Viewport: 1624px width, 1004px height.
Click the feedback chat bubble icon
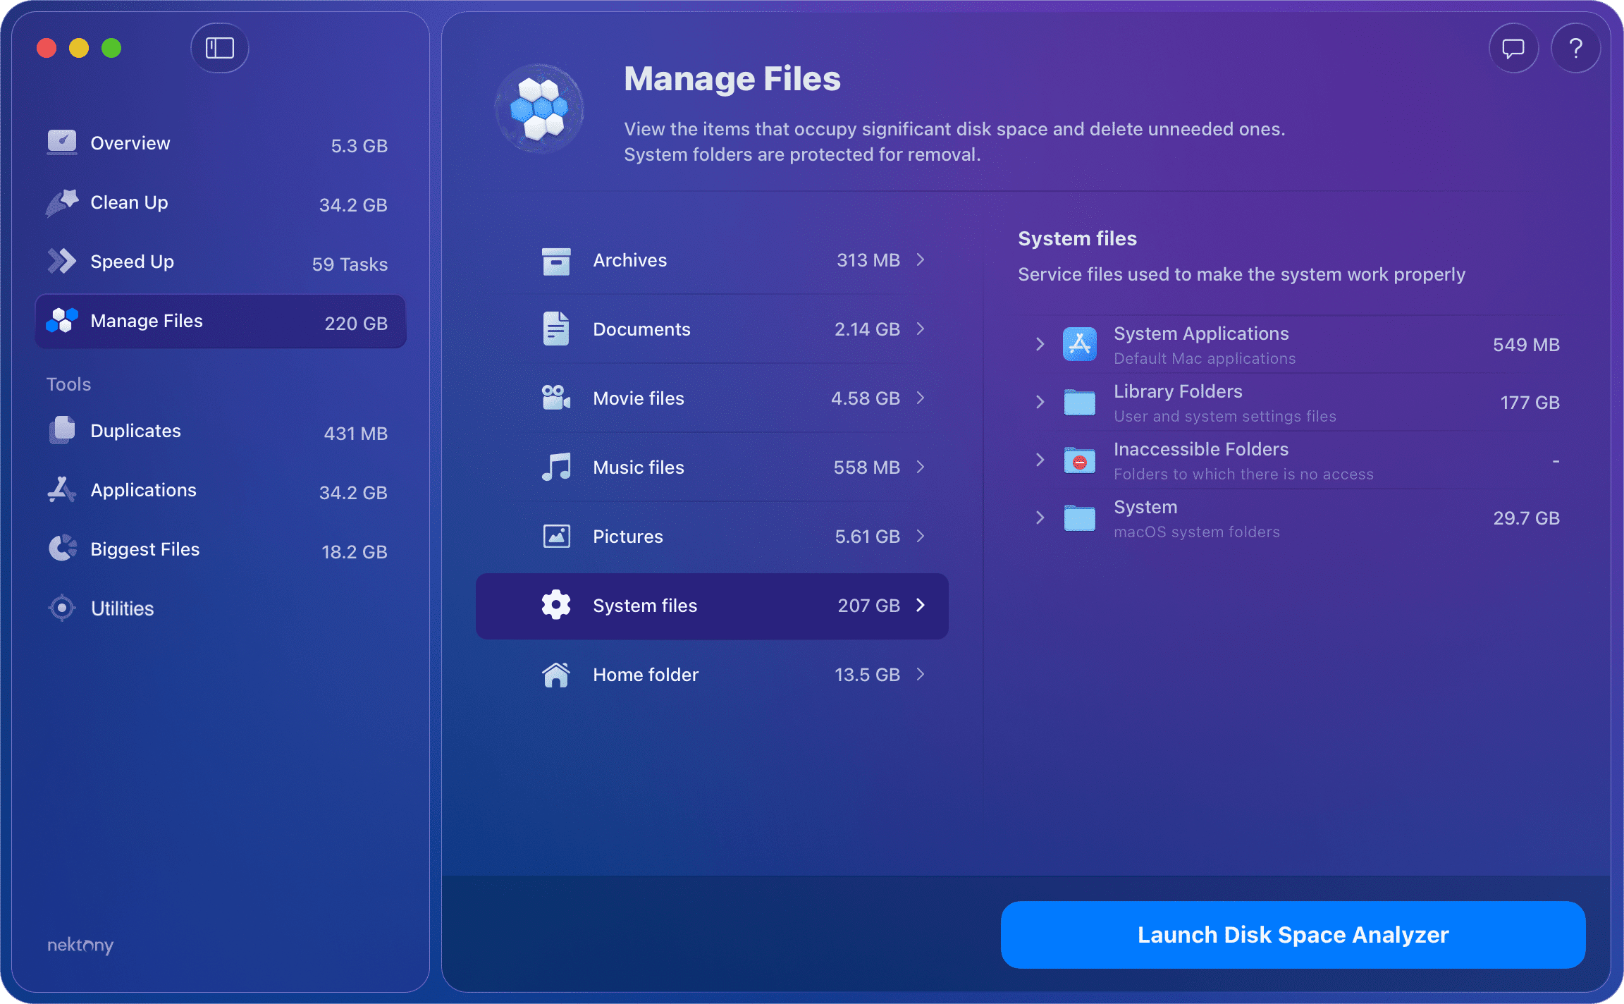(x=1513, y=48)
